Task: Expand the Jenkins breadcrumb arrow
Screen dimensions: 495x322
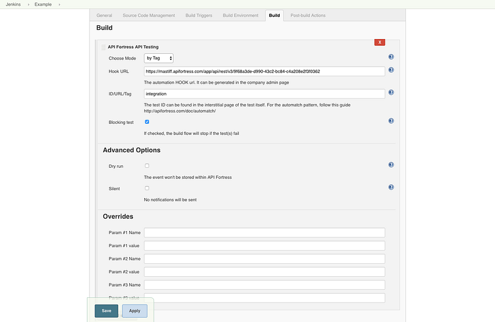Action: point(27,4)
